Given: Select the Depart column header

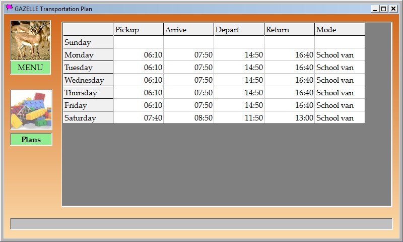Looking at the screenshot, I should (239, 30).
